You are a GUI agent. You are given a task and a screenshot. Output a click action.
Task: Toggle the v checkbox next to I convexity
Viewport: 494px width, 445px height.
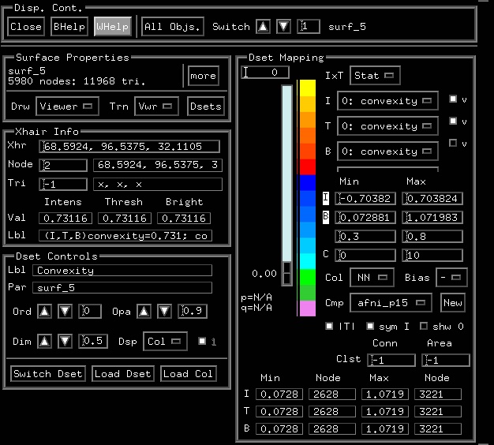pyautogui.click(x=453, y=99)
